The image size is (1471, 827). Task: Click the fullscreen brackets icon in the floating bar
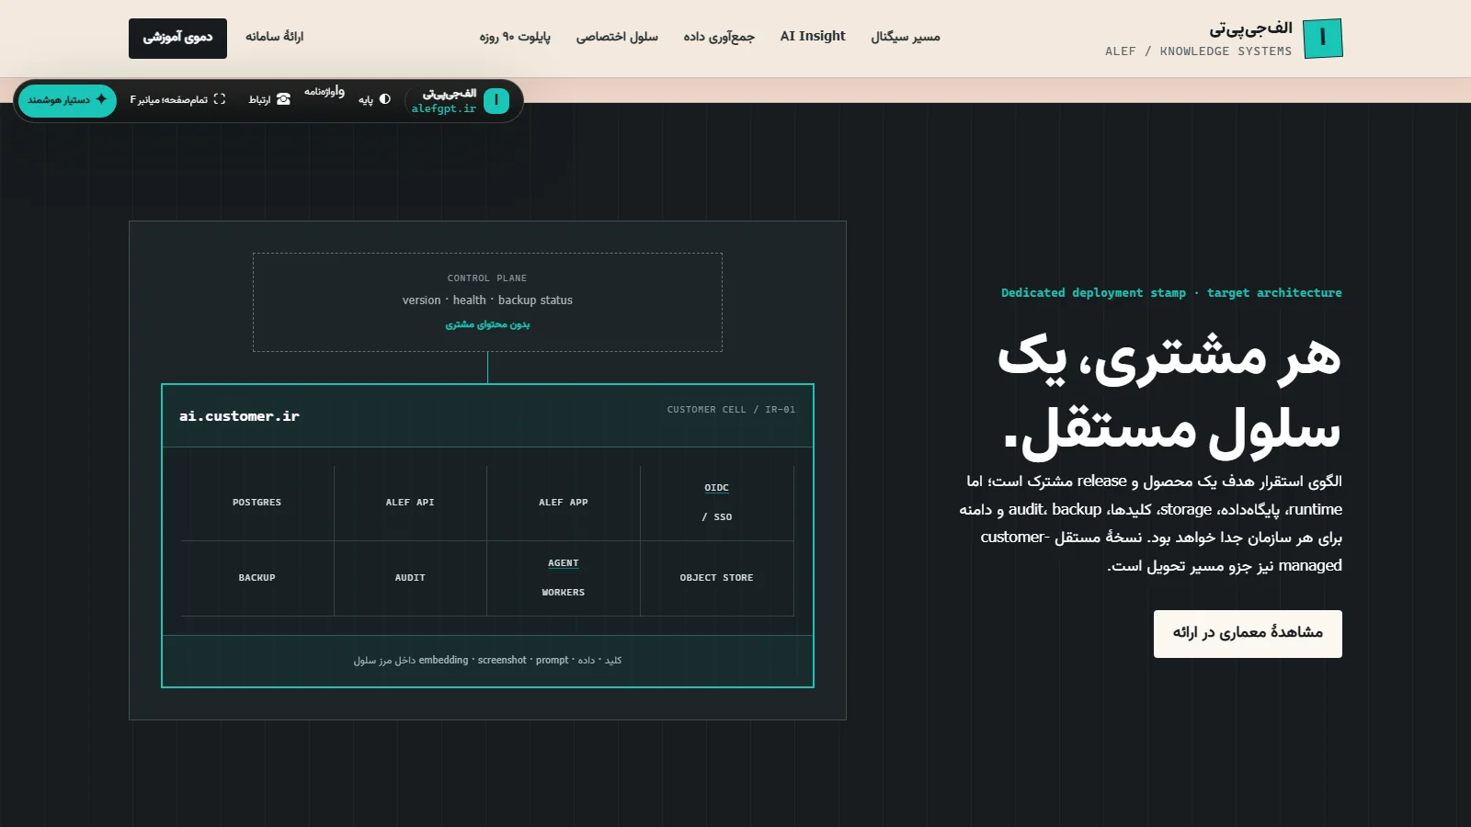pyautogui.click(x=219, y=99)
